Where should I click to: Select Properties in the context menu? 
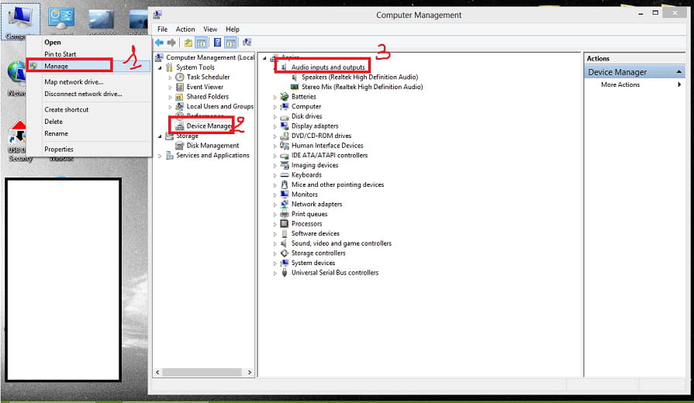59,149
